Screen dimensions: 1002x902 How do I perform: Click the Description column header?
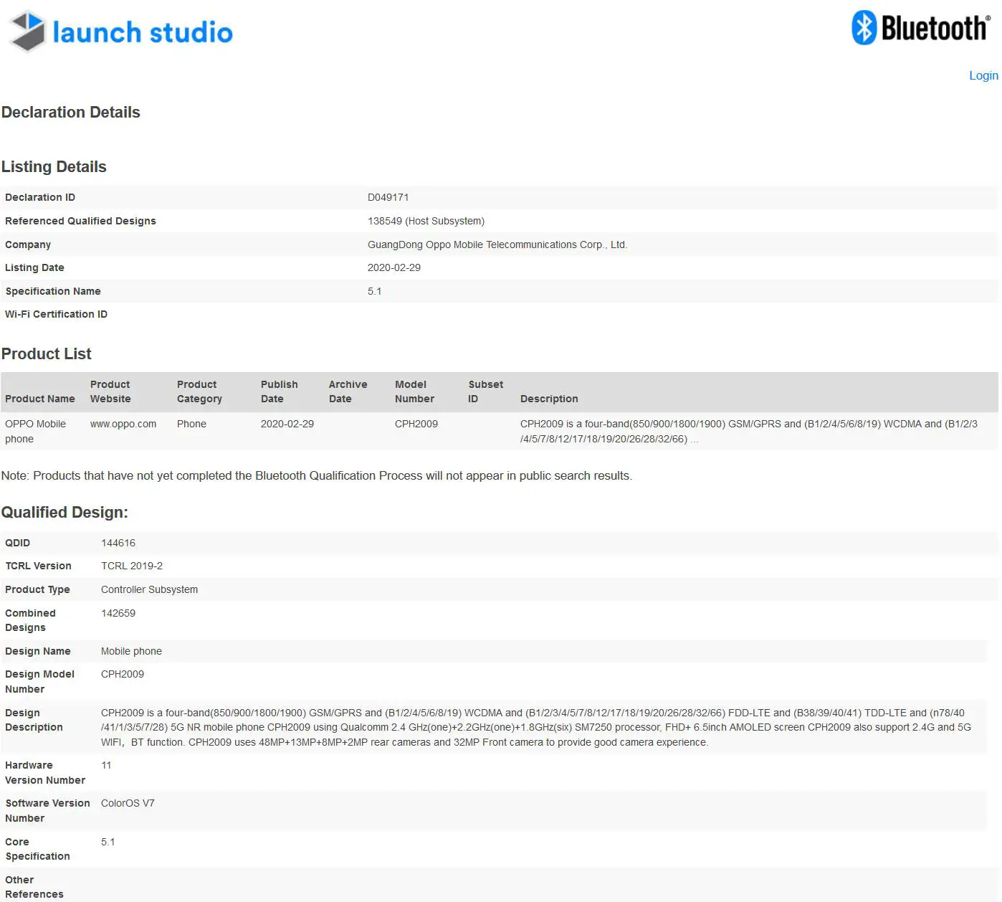(549, 399)
